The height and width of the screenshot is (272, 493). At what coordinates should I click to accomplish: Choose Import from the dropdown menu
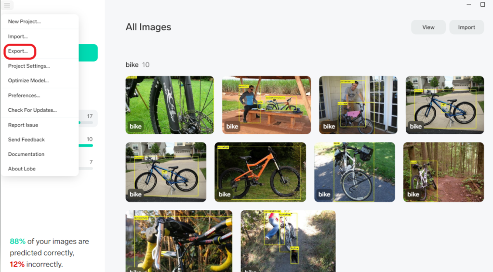pyautogui.click(x=18, y=37)
